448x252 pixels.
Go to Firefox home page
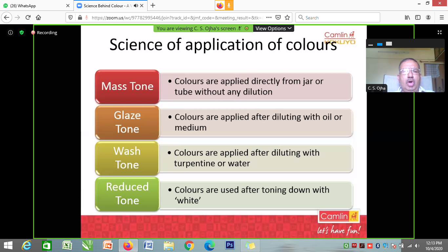pyautogui.click(x=38, y=18)
